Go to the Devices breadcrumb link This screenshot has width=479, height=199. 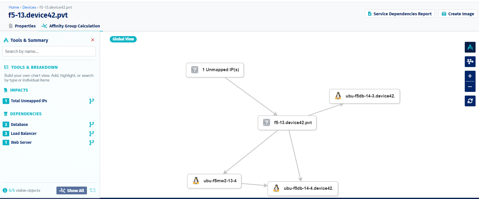click(x=29, y=7)
